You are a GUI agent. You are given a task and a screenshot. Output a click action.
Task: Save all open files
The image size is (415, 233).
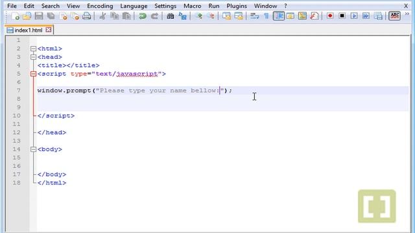click(x=51, y=16)
